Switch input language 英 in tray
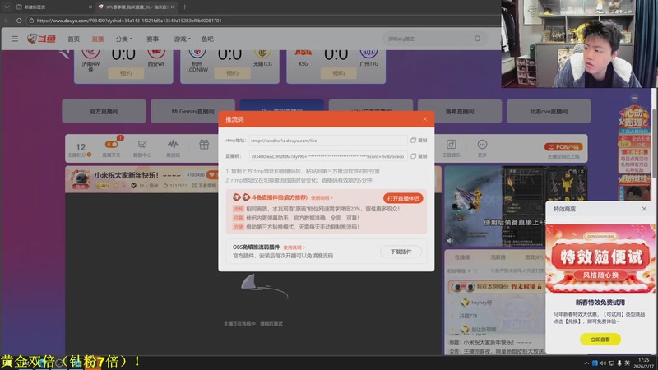Image resolution: width=658 pixels, height=370 pixels. (627, 363)
